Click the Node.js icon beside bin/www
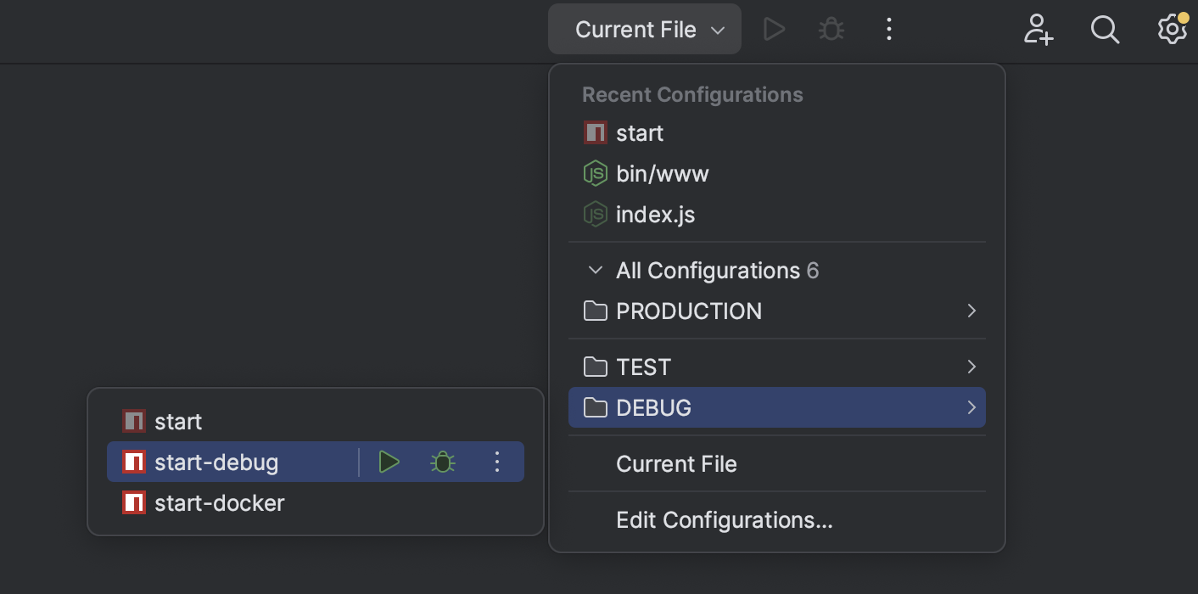This screenshot has height=594, width=1198. (595, 173)
